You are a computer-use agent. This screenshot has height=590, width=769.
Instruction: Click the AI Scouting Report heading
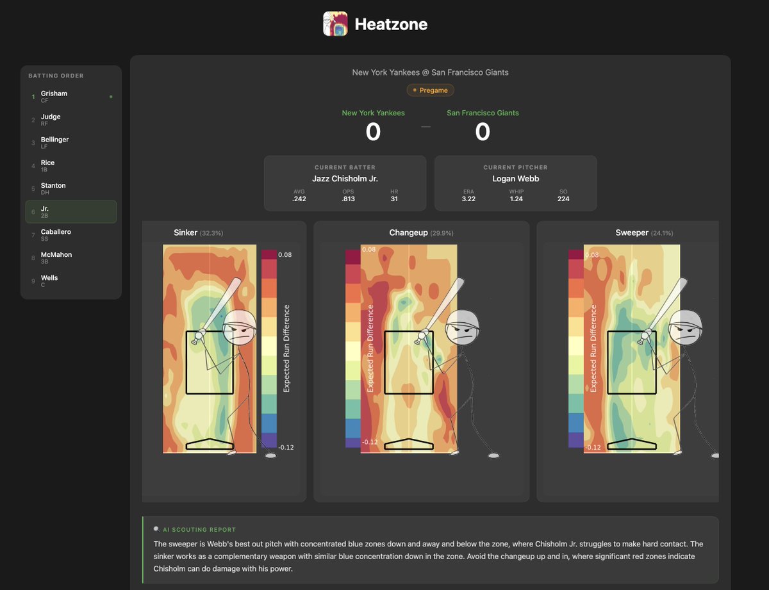pos(199,530)
